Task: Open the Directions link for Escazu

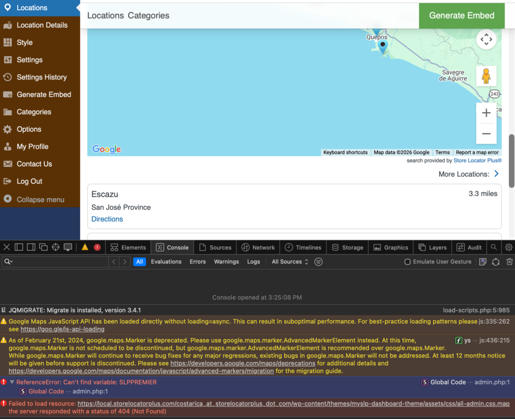Action: coord(107,219)
